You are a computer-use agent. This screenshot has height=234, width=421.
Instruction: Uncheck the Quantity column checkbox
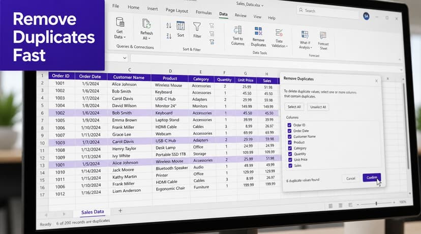click(x=290, y=154)
